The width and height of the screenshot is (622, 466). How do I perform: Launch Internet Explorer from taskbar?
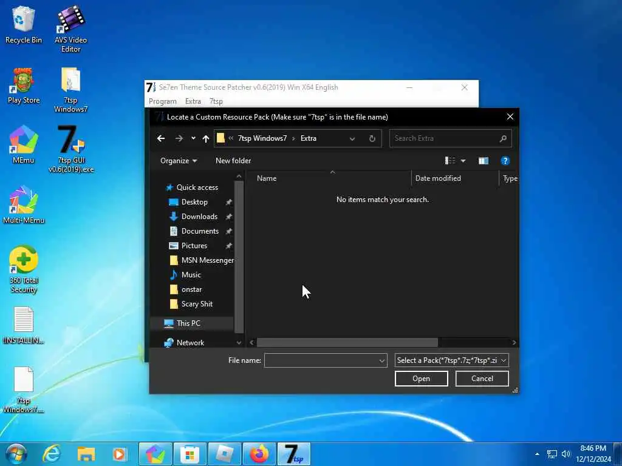pyautogui.click(x=52, y=454)
